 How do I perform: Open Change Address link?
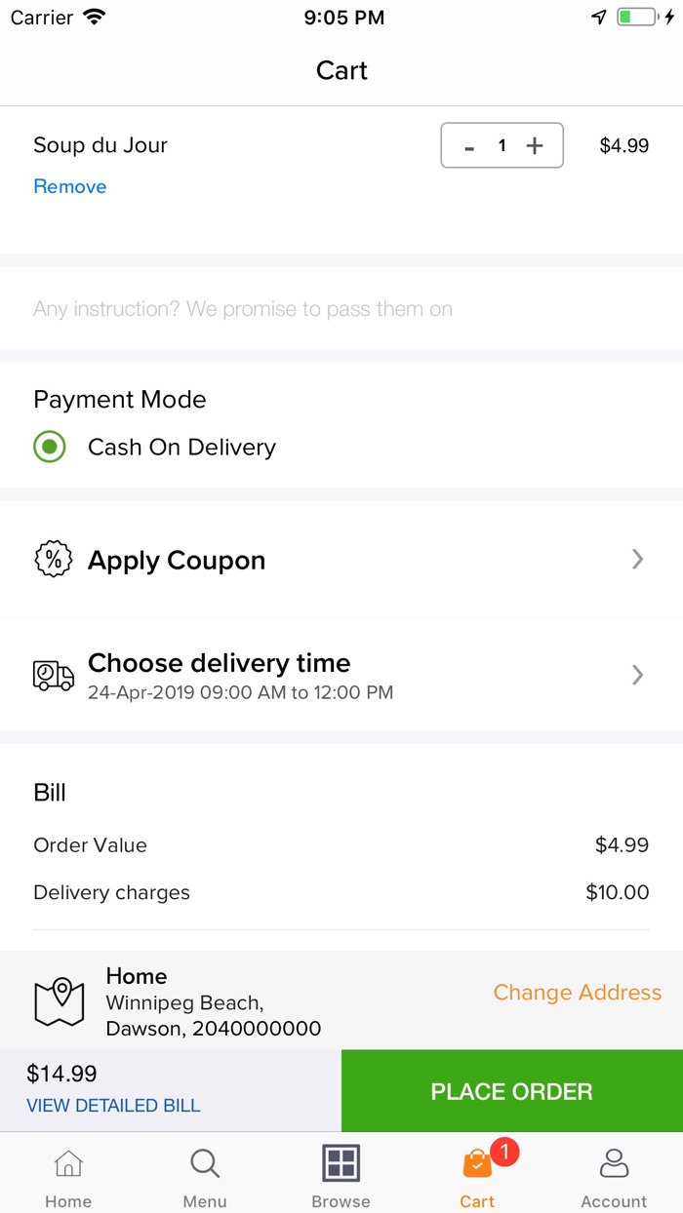[577, 993]
